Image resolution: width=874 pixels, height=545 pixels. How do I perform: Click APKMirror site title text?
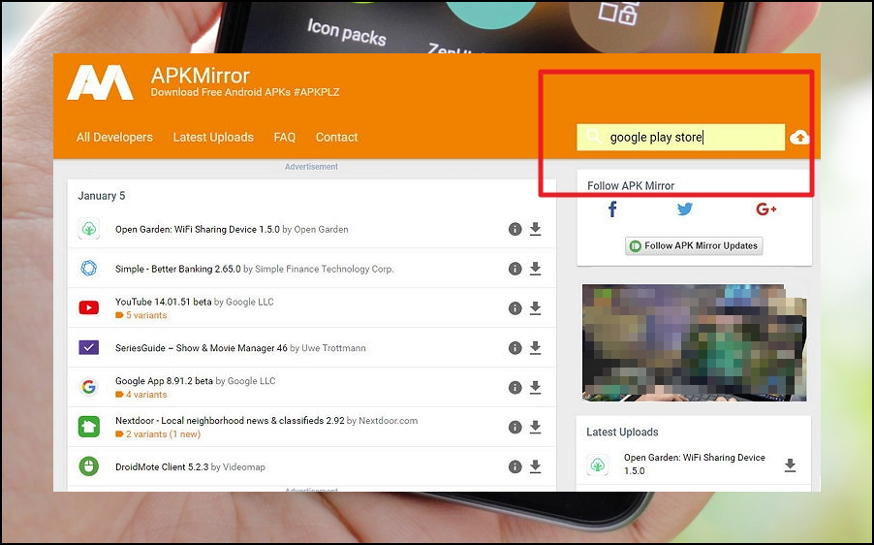201,76
